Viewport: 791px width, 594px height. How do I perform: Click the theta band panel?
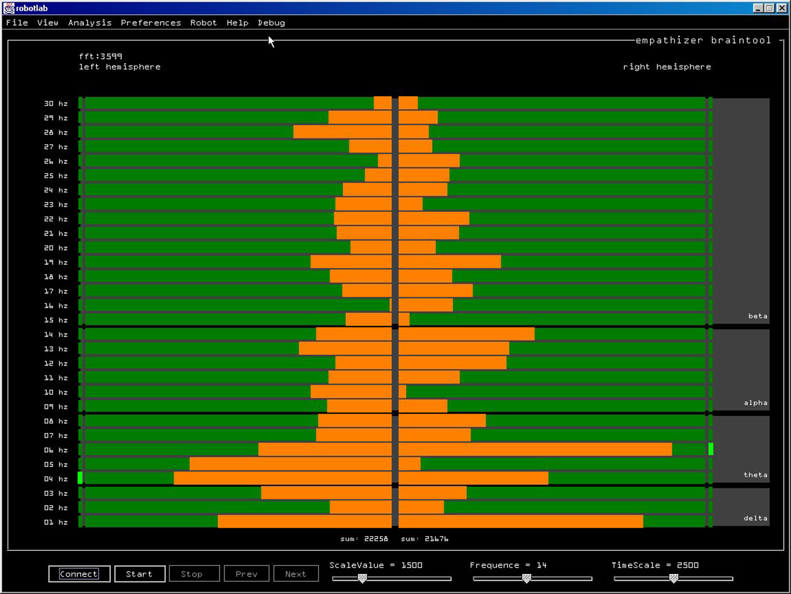pyautogui.click(x=741, y=449)
